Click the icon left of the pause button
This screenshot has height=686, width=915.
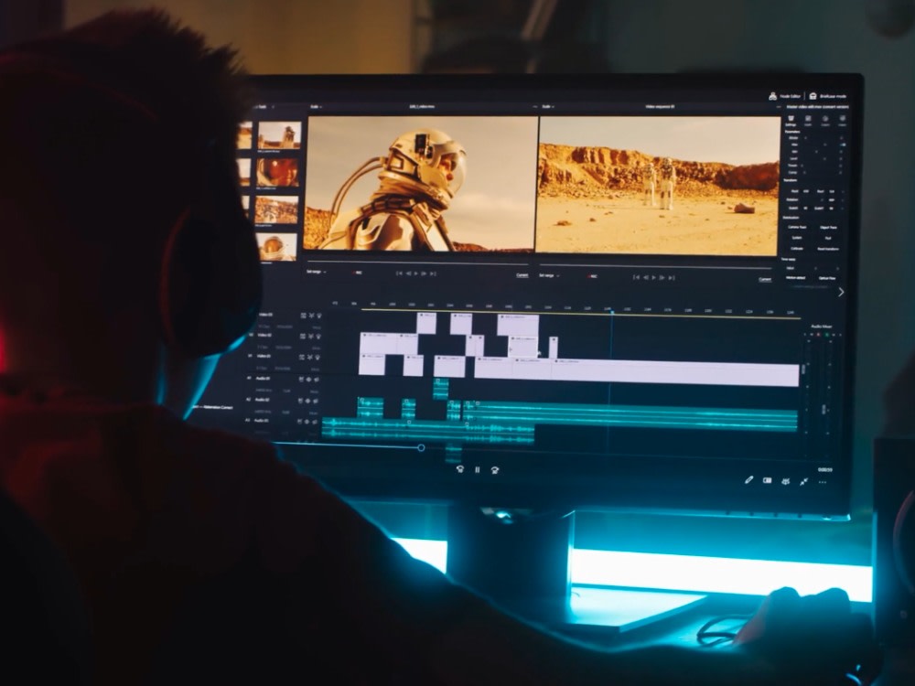pos(460,469)
